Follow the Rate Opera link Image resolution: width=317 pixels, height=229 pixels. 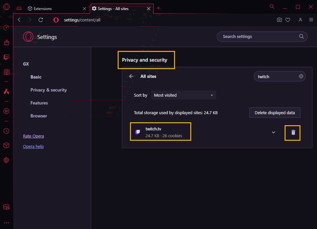(33, 136)
